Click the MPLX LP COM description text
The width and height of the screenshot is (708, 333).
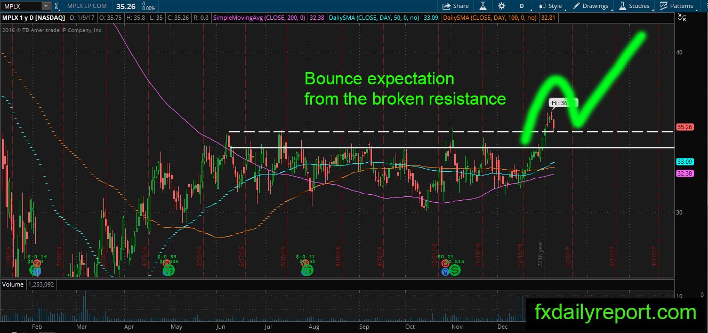pyautogui.click(x=86, y=6)
